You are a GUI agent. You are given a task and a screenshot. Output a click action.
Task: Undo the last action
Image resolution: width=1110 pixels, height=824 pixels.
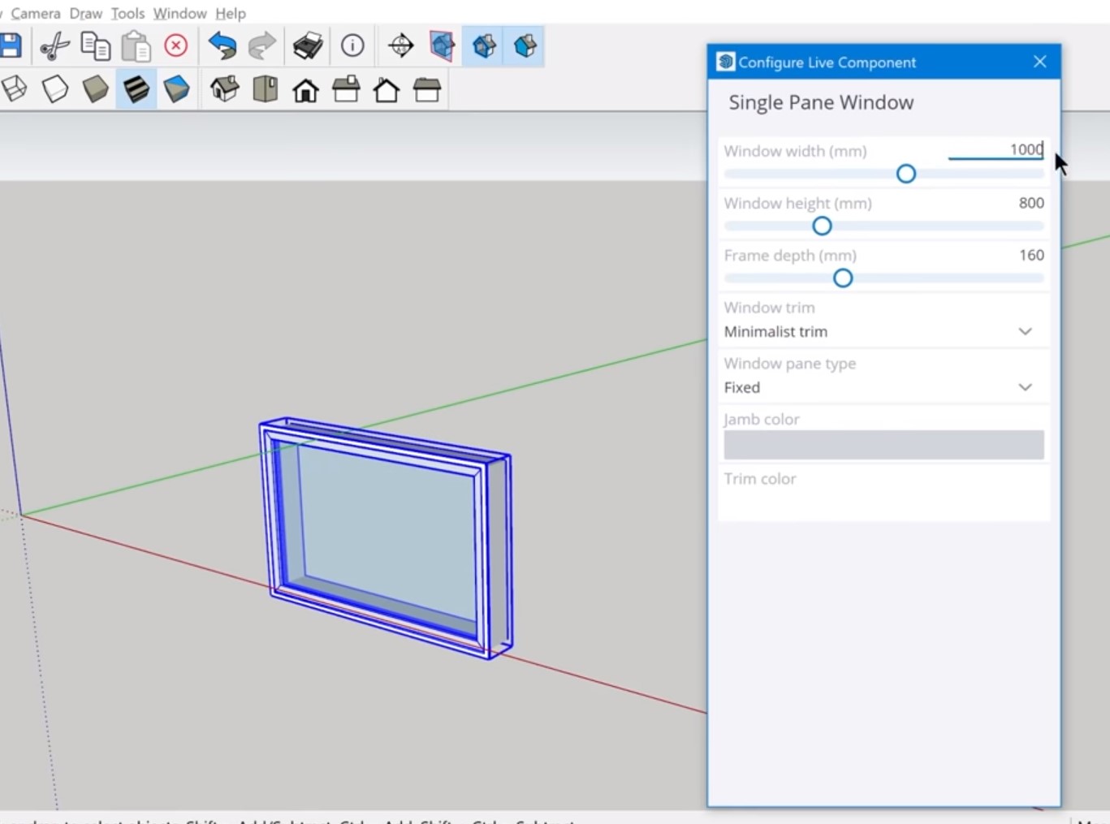click(222, 45)
